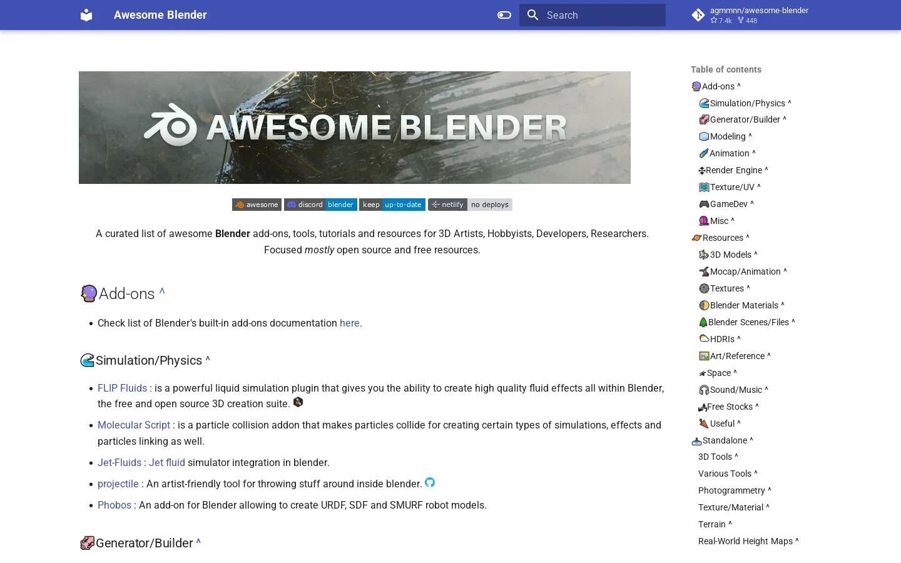
Task: Select Sound/Music in table of contents
Action: tap(733, 390)
